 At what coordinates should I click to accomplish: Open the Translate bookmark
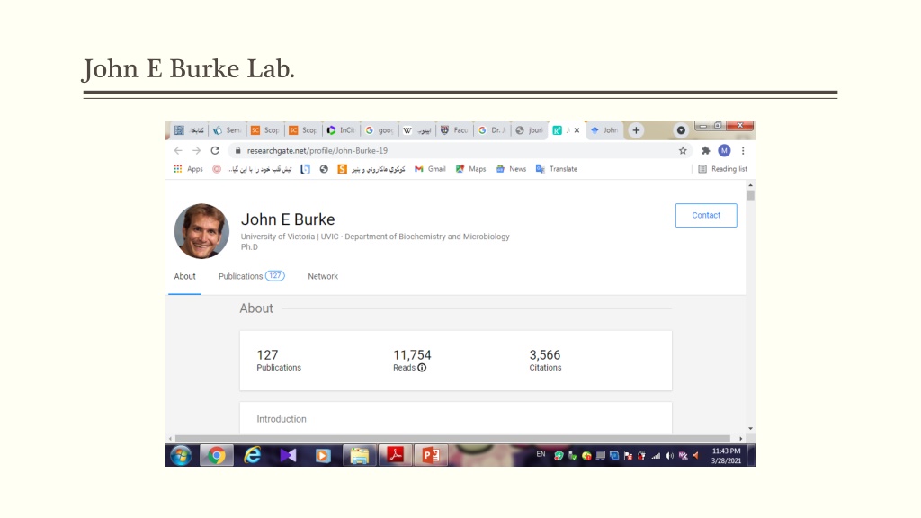556,169
